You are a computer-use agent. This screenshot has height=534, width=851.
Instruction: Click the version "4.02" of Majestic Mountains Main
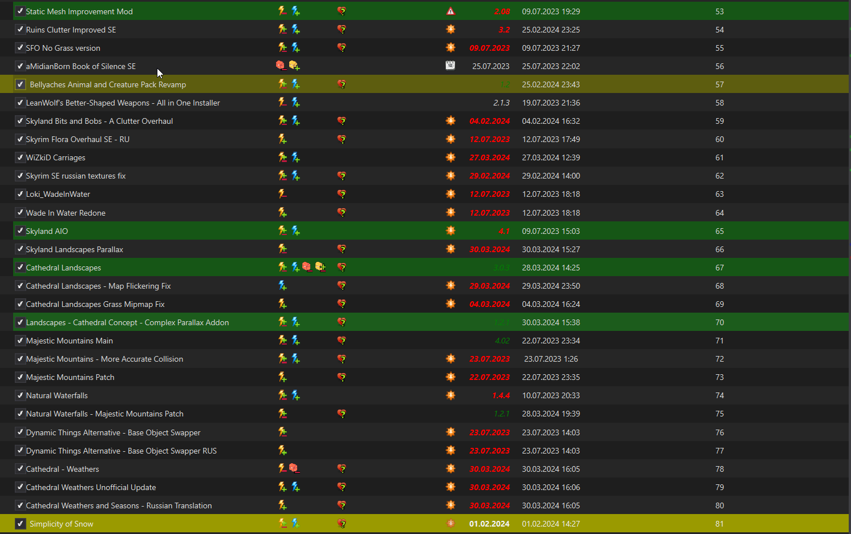(x=502, y=341)
